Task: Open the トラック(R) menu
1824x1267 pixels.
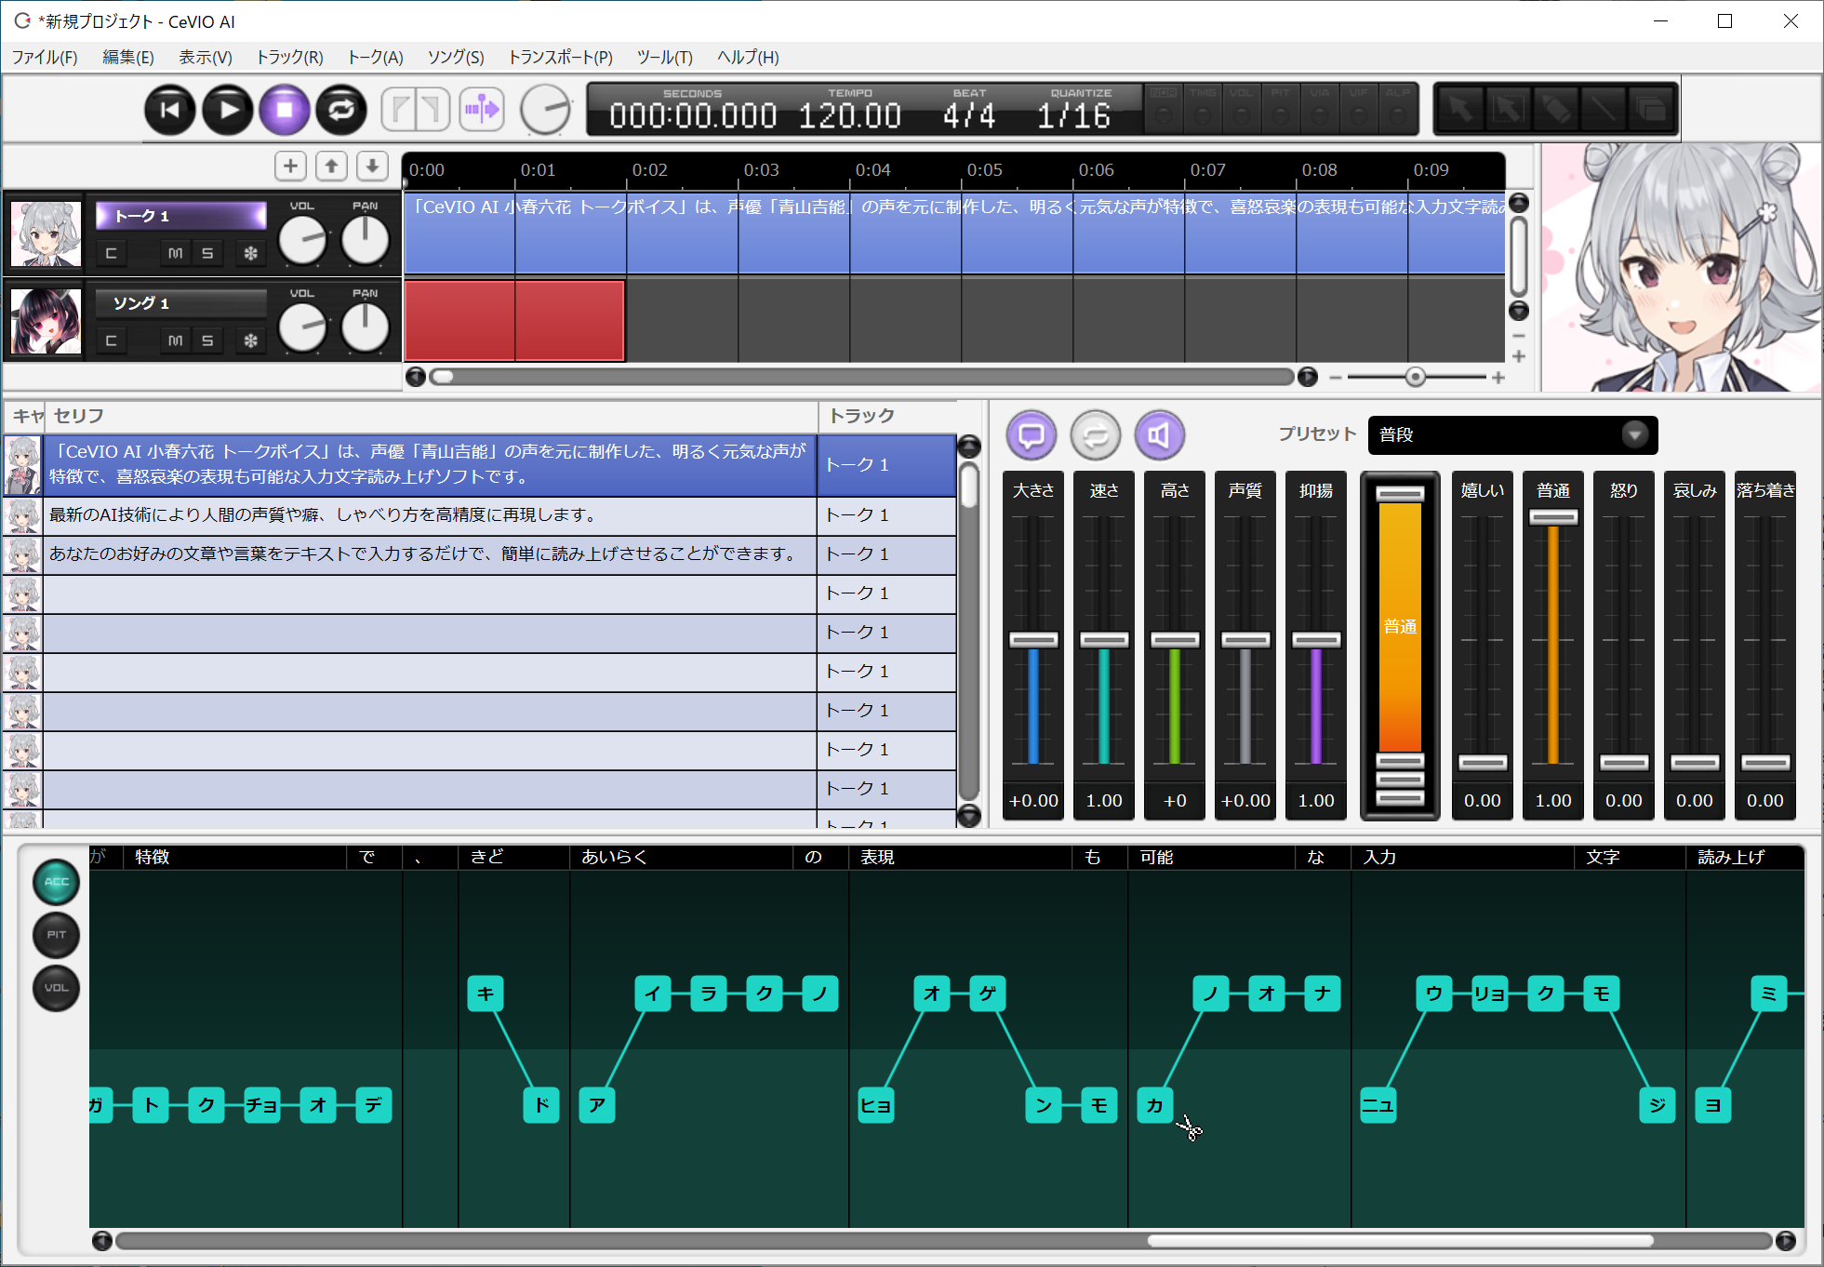Action: tap(290, 58)
